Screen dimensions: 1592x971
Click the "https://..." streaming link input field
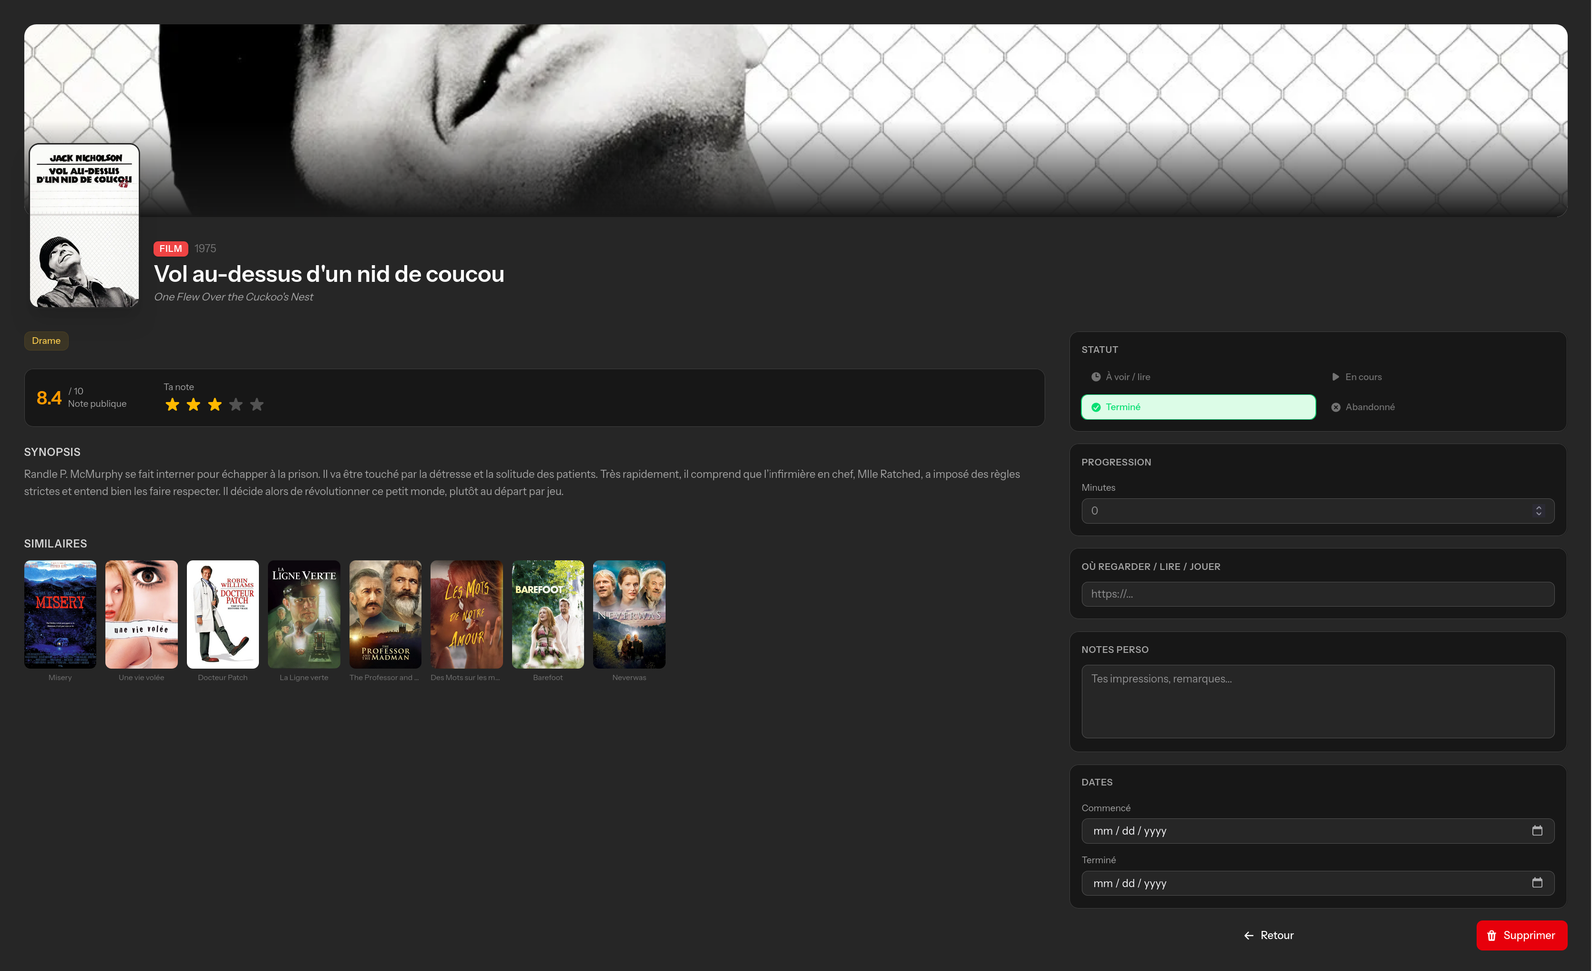tap(1317, 593)
